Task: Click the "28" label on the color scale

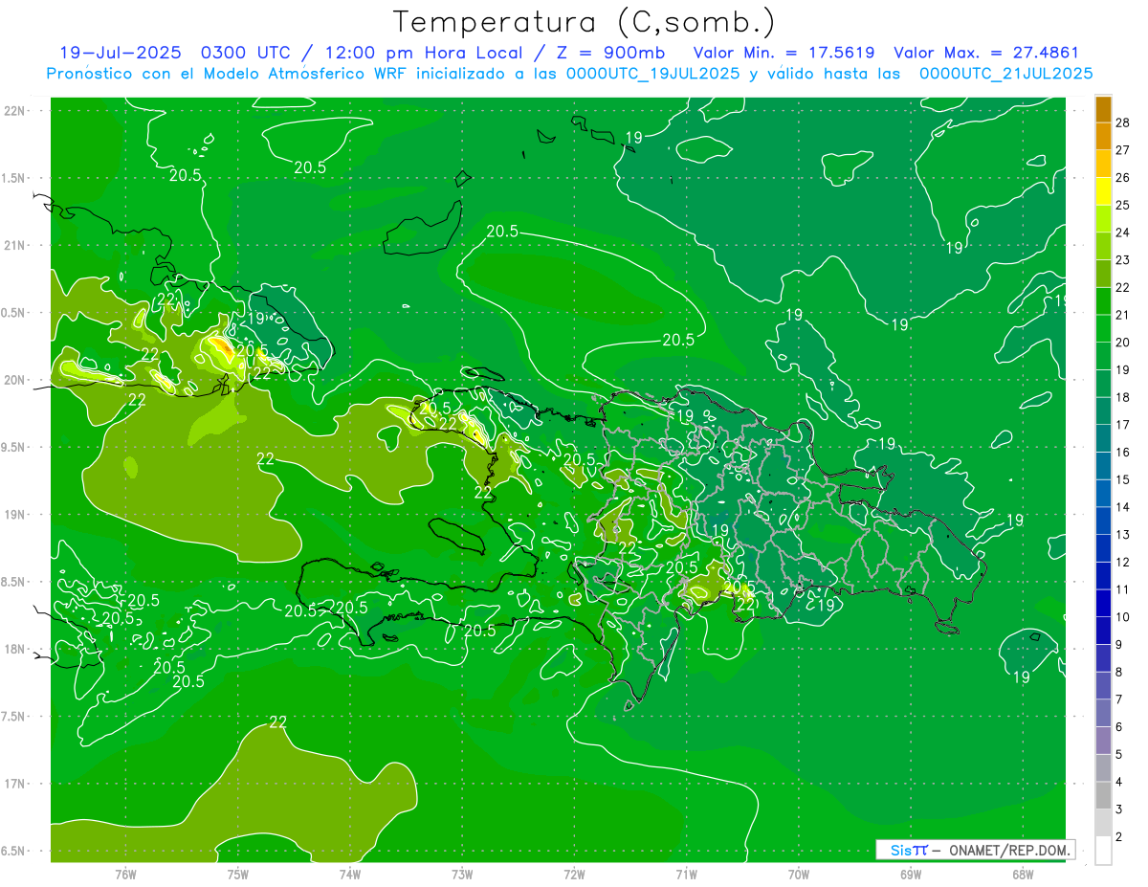Action: 1123,122
